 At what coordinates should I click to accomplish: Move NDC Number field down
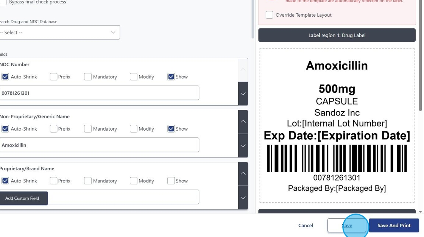pyautogui.click(x=243, y=94)
